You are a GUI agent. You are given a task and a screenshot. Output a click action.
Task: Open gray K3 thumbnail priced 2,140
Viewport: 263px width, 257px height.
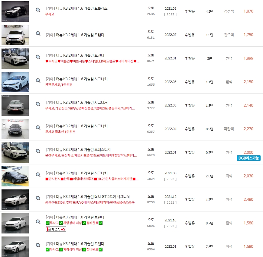pyautogui.click(x=15, y=106)
